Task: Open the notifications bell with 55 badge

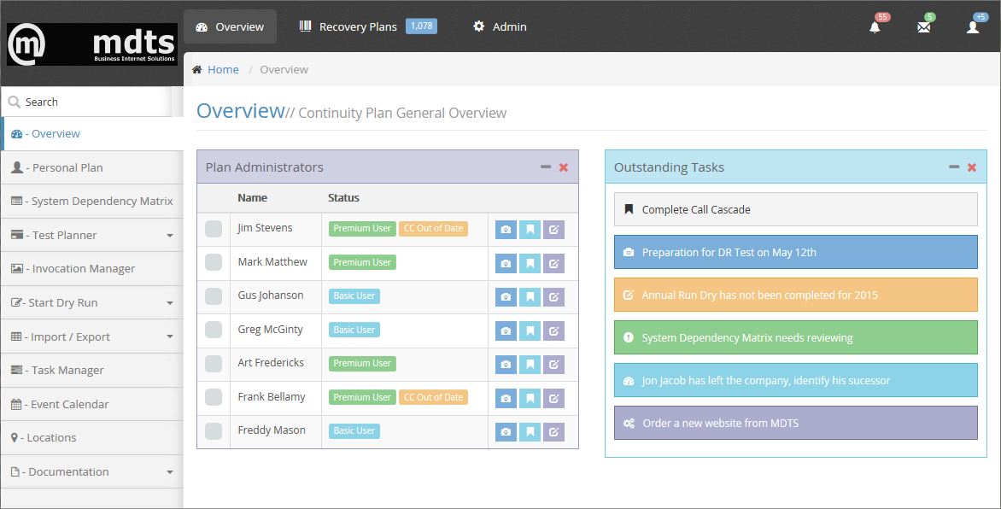Action: click(875, 26)
